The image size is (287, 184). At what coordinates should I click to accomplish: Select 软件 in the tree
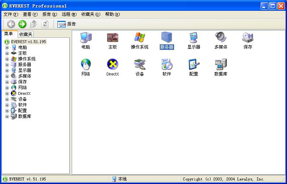pyautogui.click(x=22, y=105)
